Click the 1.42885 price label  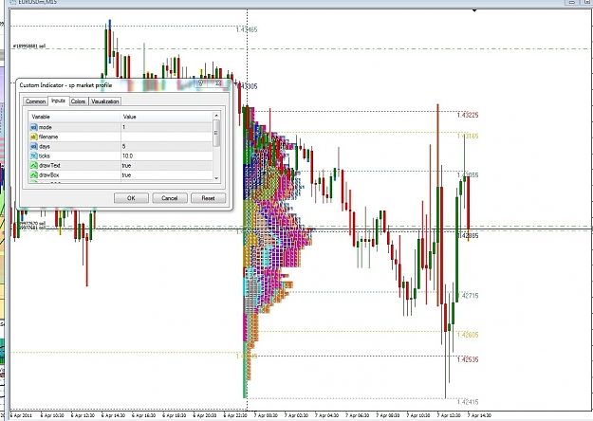click(x=468, y=236)
